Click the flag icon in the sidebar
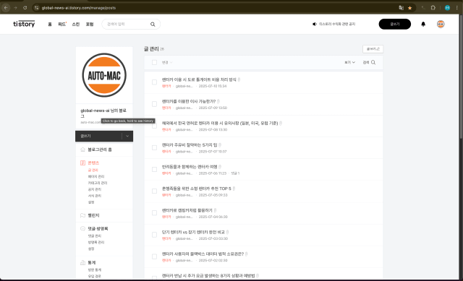 click(x=83, y=215)
